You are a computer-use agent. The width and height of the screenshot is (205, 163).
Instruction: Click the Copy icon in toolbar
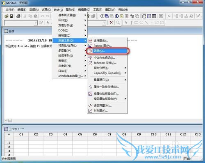30,16
